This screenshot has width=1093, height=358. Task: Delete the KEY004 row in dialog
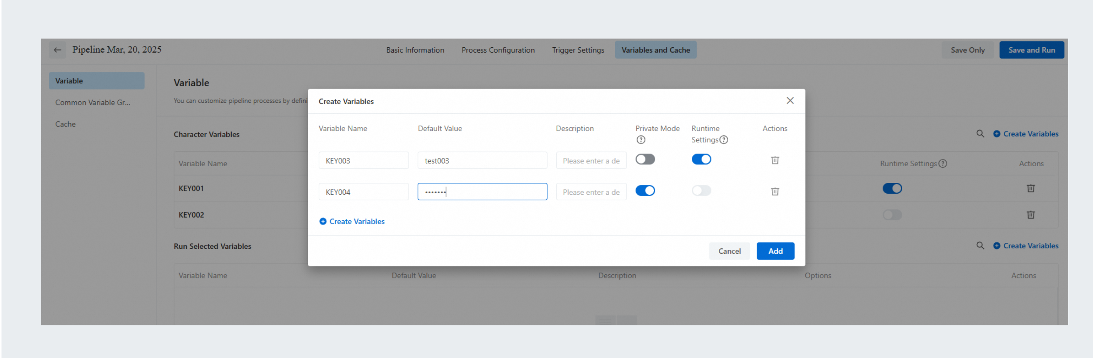[x=775, y=192]
